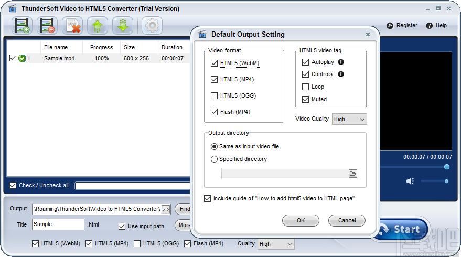Enable HTML5 (OGG) in dialog Video format
This screenshot has height=257, width=461.
tap(214, 95)
